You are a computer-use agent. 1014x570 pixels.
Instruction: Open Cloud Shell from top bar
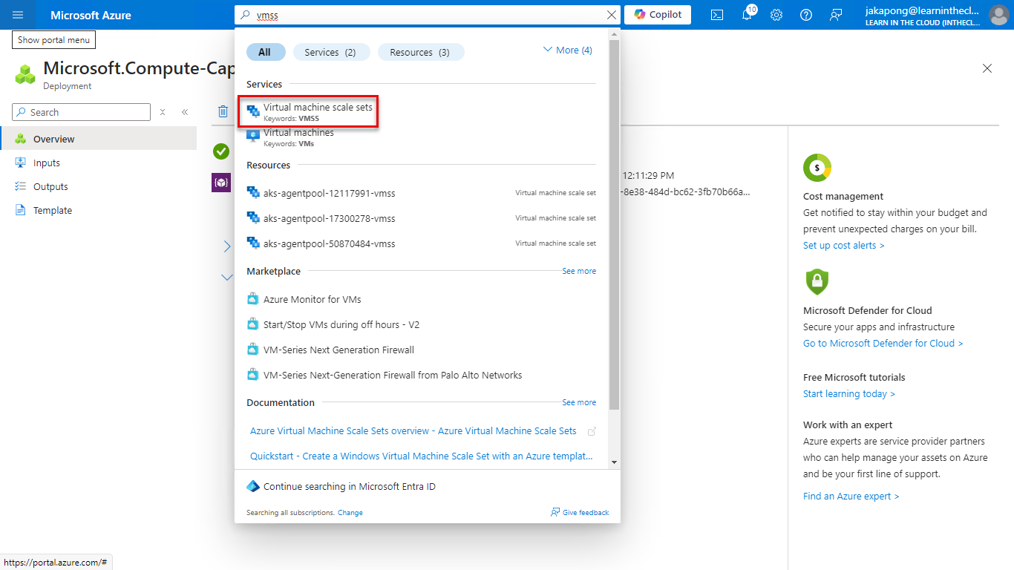pyautogui.click(x=717, y=15)
